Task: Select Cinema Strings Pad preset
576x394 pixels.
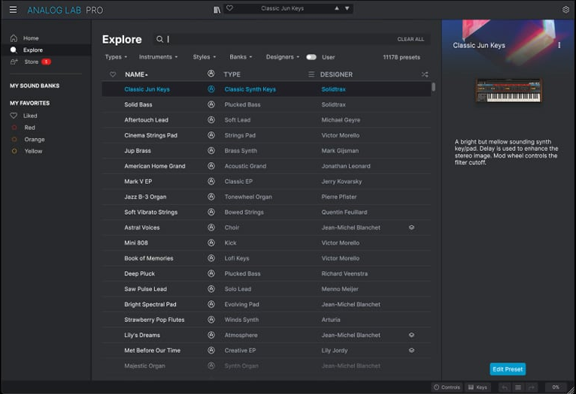Action: coord(266,136)
